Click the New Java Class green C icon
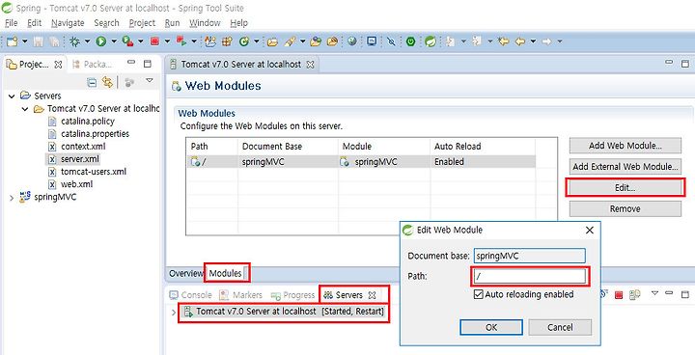This screenshot has width=695, height=355. click(x=244, y=41)
